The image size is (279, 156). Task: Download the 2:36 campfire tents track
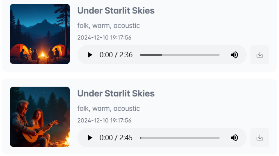click(259, 55)
